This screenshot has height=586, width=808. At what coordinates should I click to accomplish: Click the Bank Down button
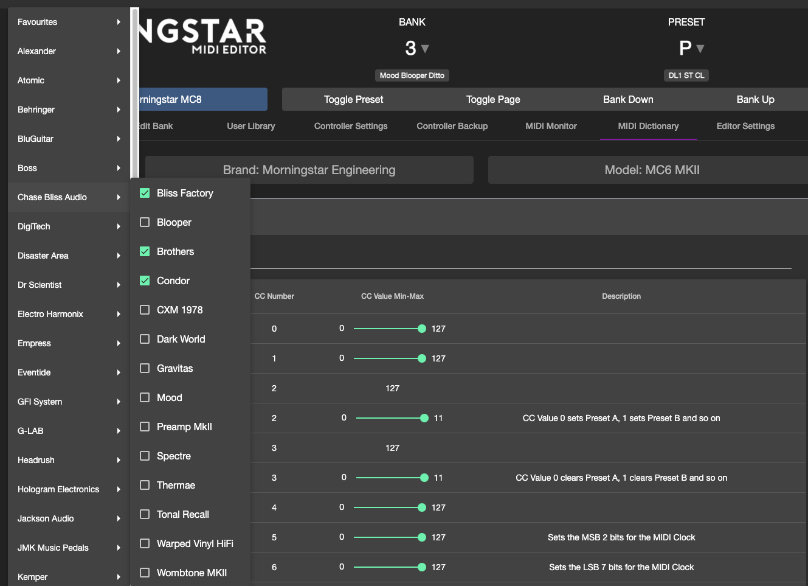click(628, 99)
